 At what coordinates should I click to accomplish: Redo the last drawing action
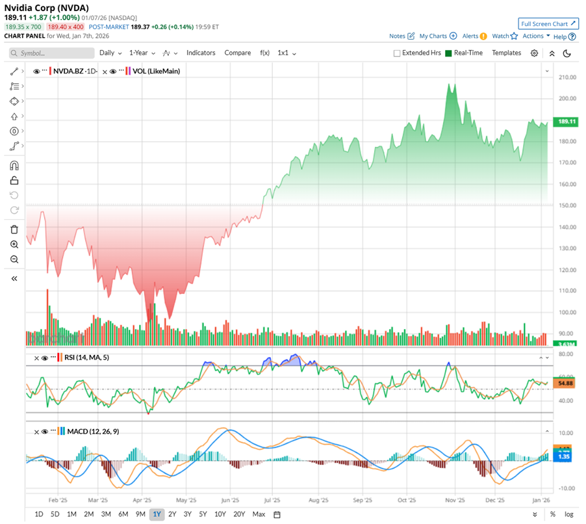coord(14,210)
